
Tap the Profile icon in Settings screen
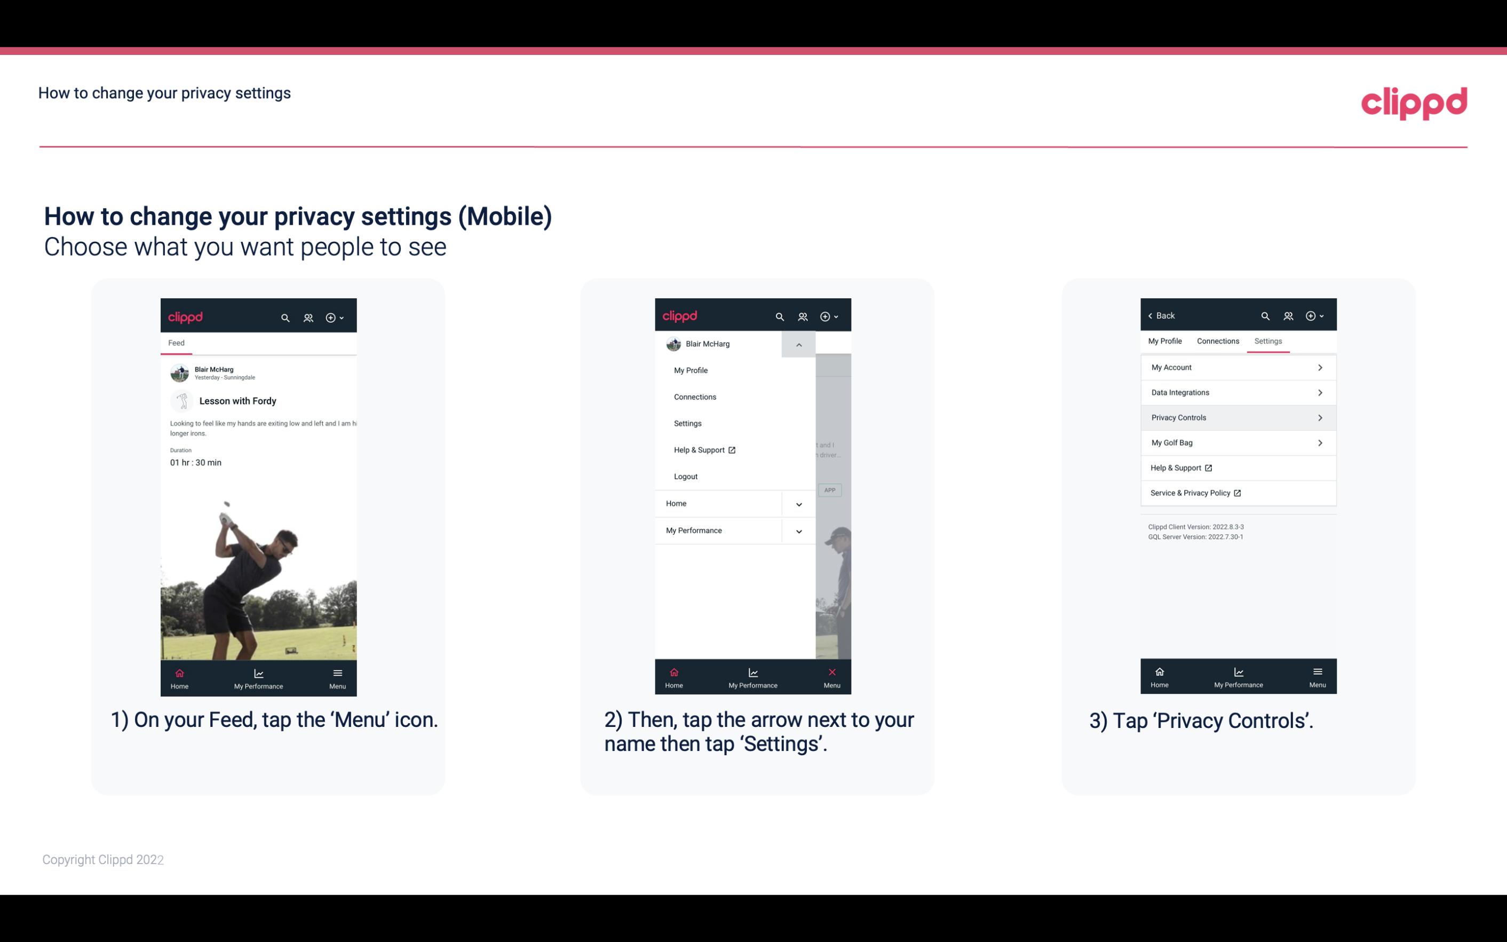pyautogui.click(x=1288, y=315)
